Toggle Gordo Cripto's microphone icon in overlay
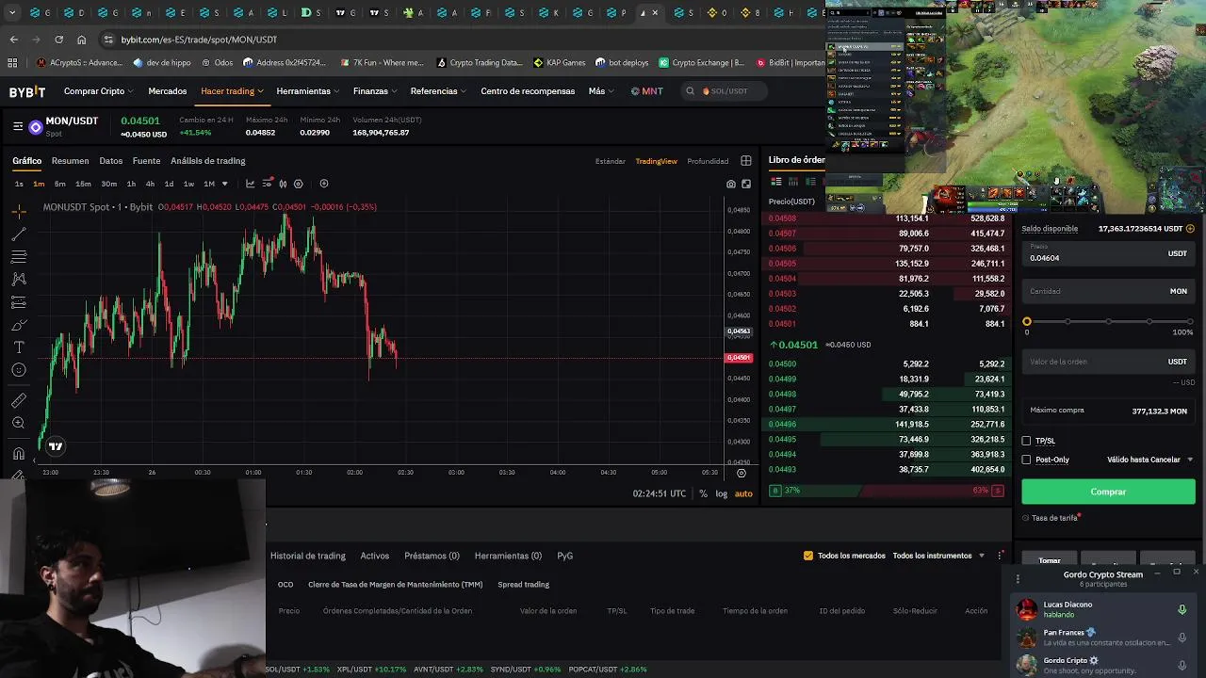Image resolution: width=1206 pixels, height=678 pixels. (x=1182, y=665)
